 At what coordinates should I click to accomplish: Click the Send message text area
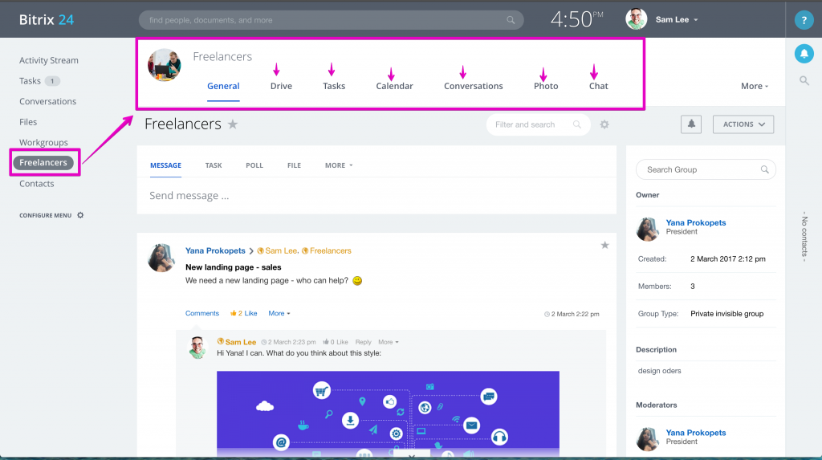click(376, 196)
